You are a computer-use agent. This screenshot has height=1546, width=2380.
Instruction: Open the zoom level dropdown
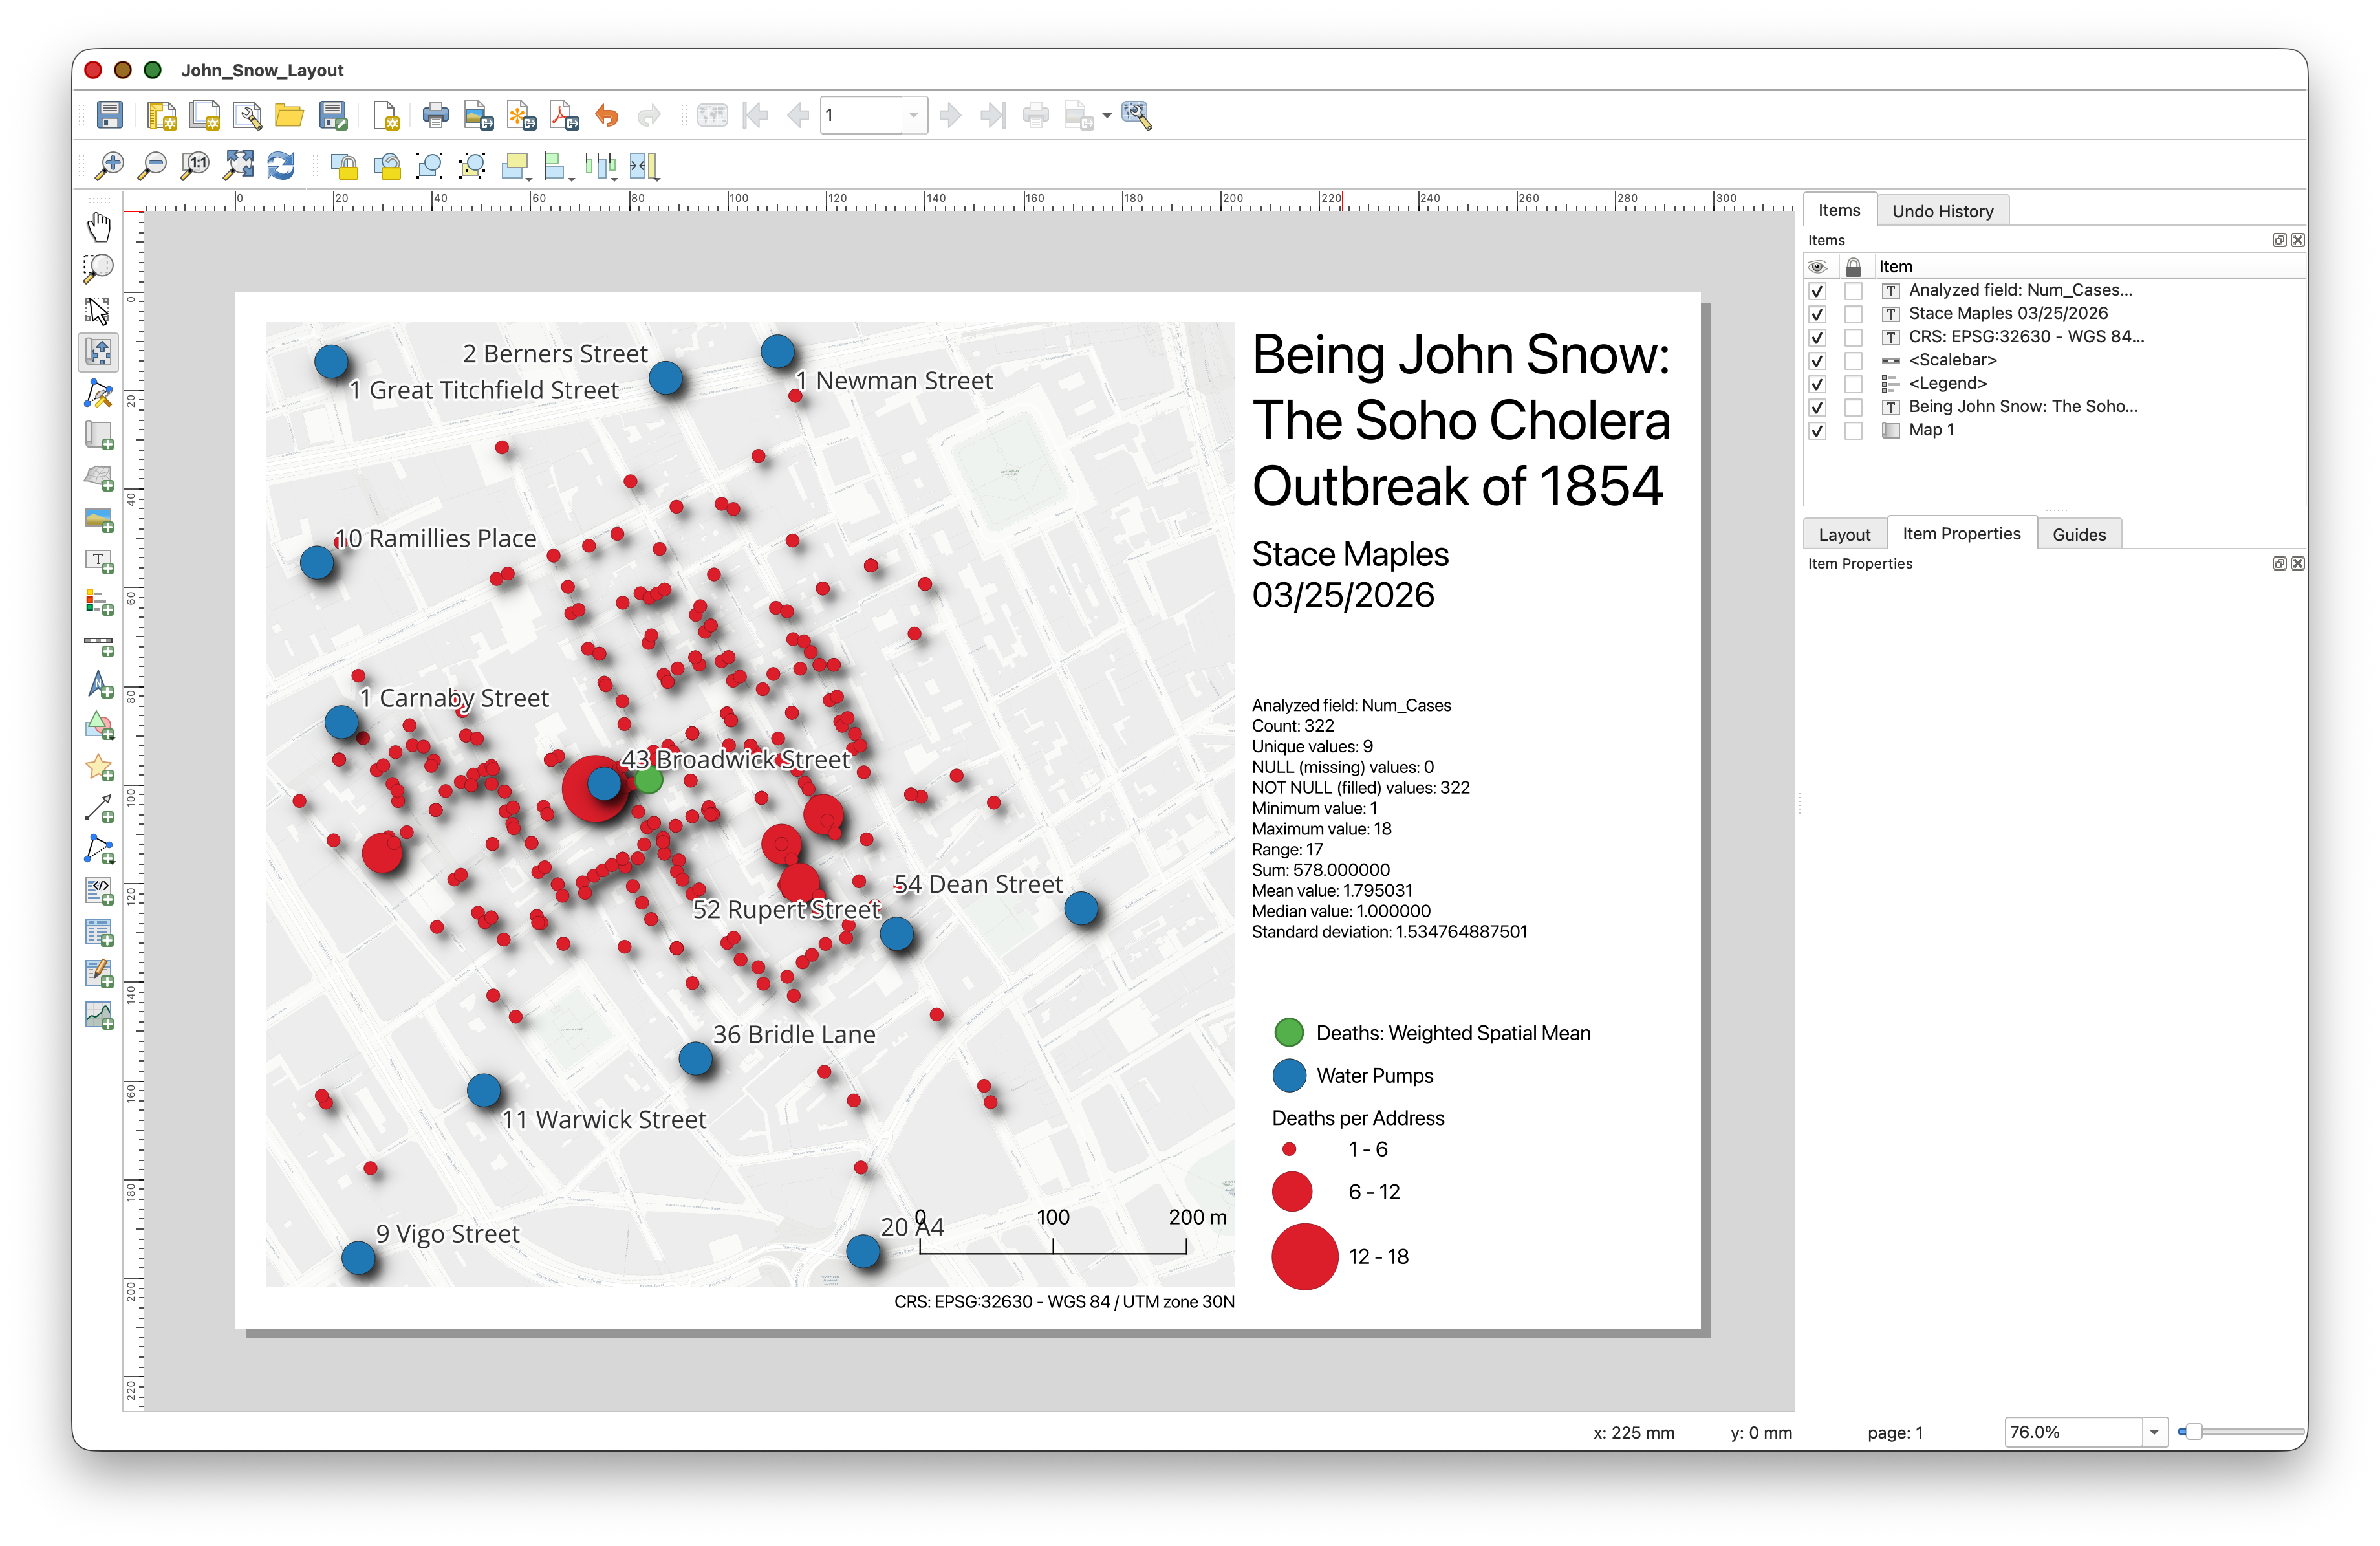2153,1432
